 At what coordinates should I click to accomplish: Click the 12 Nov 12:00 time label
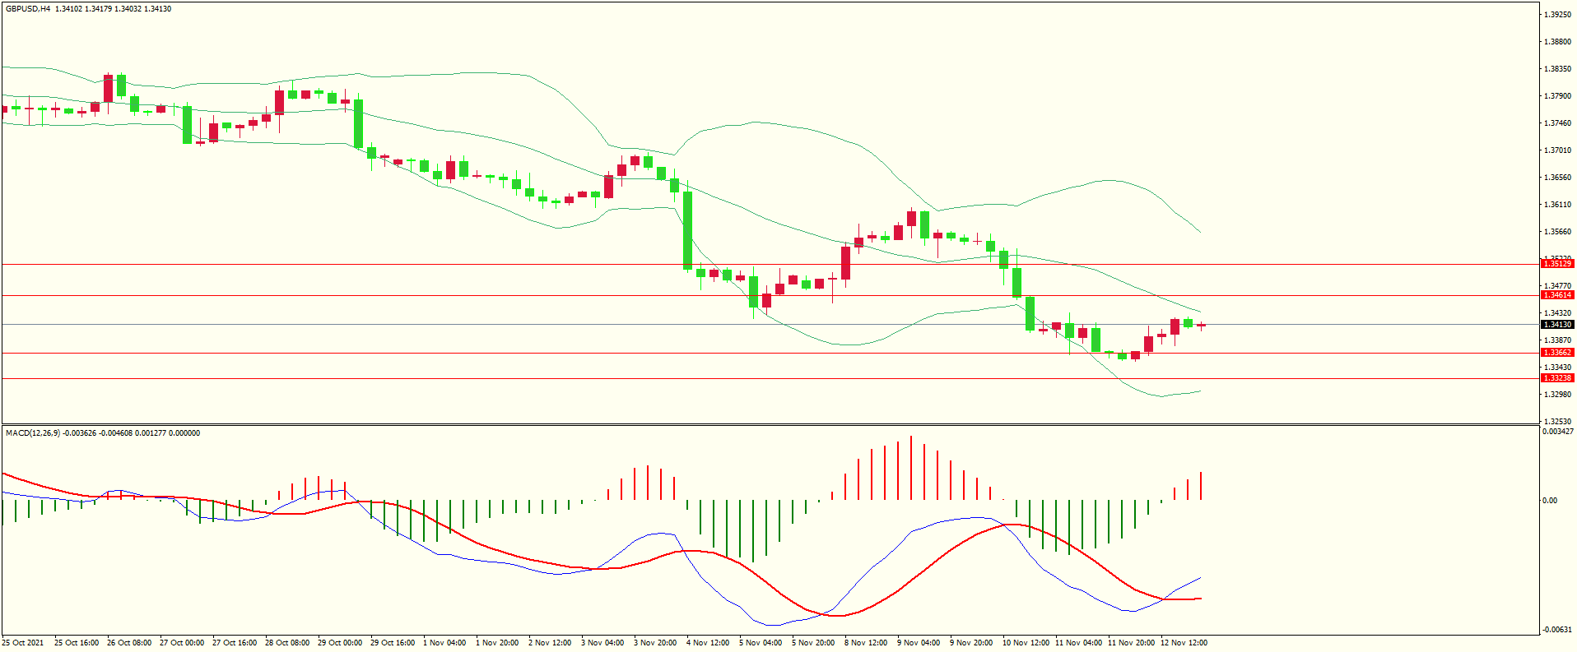[x=1184, y=643]
